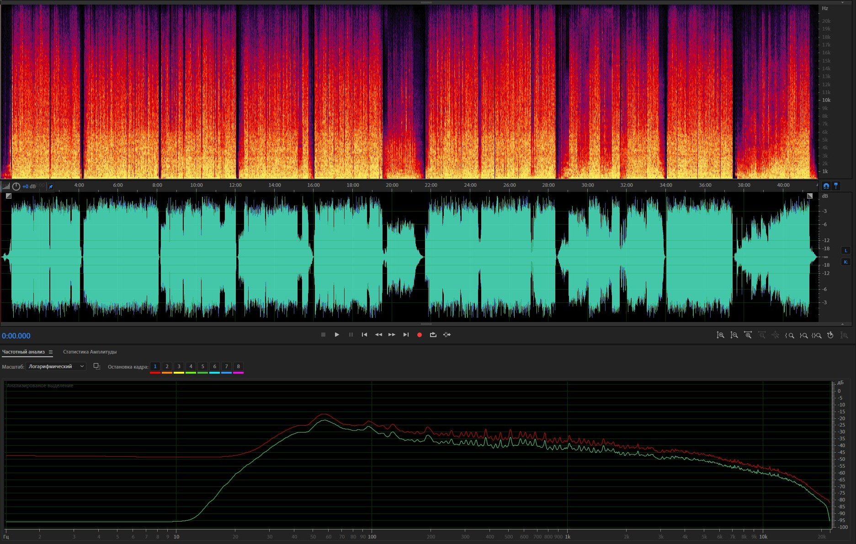Click hold frame button 3
This screenshot has width=856, height=544.
tap(179, 366)
